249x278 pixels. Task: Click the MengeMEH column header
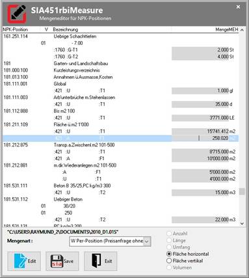(x=227, y=29)
